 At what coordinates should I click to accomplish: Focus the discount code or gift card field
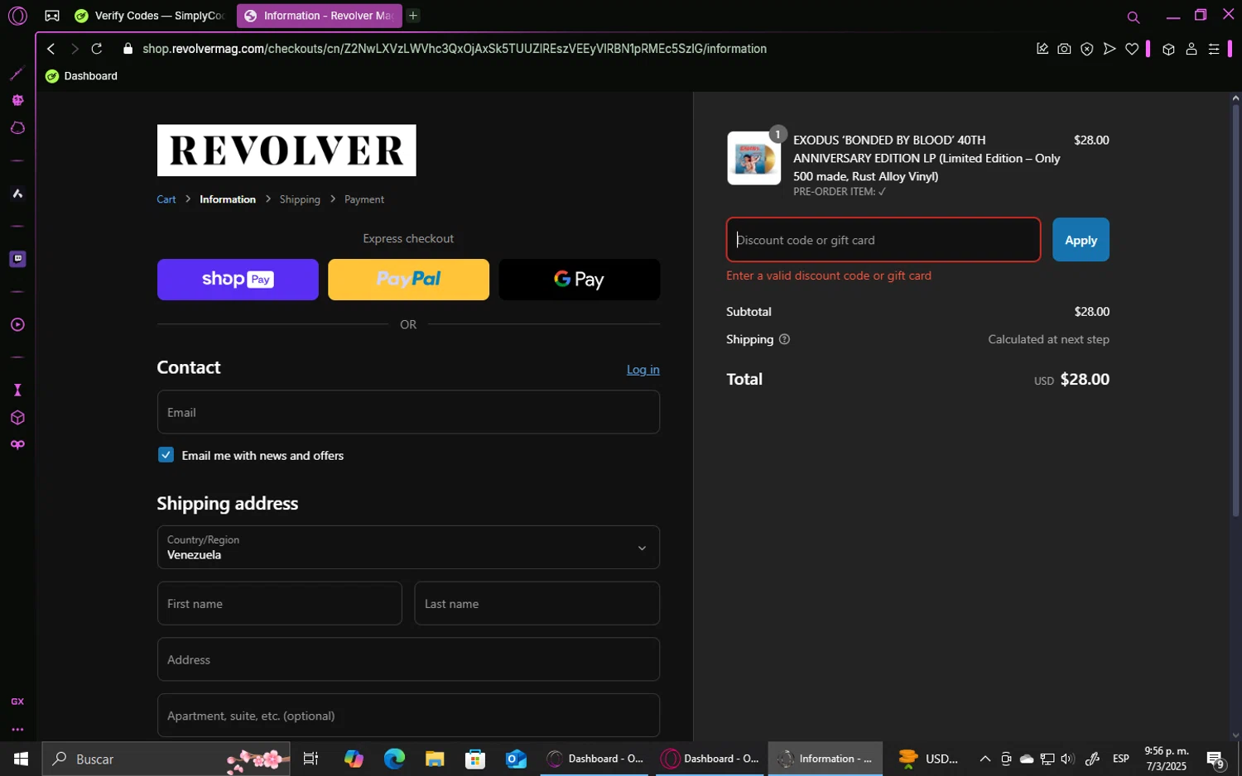pos(883,240)
